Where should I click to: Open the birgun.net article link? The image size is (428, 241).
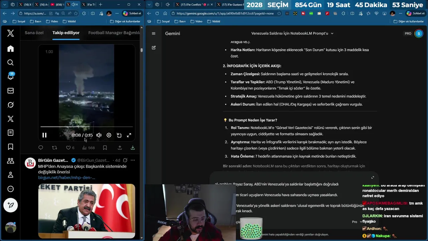(x=67, y=177)
